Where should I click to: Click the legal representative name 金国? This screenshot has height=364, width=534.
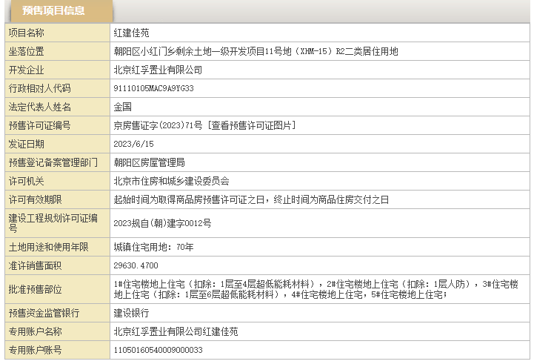[x=122, y=107]
